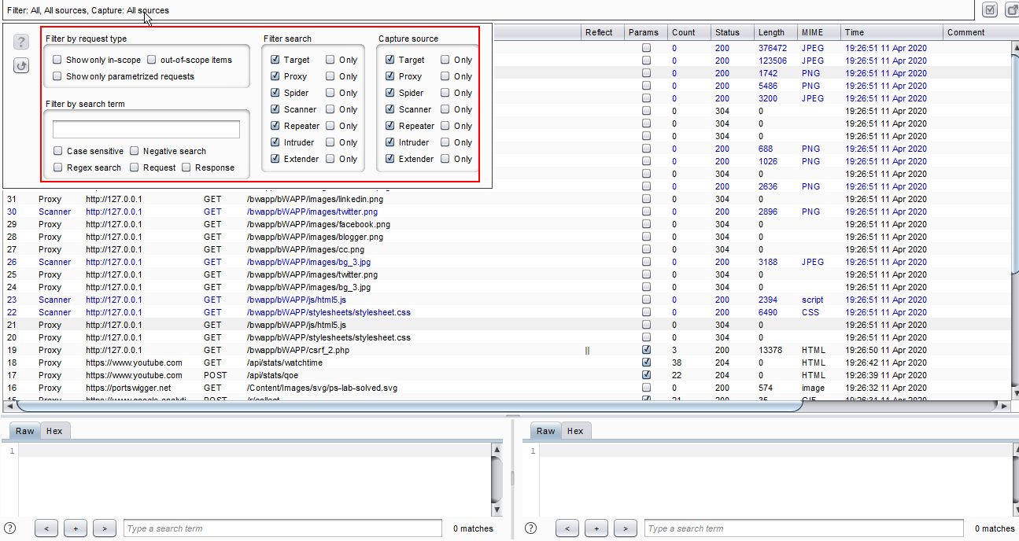Click the filter search term input field

146,130
